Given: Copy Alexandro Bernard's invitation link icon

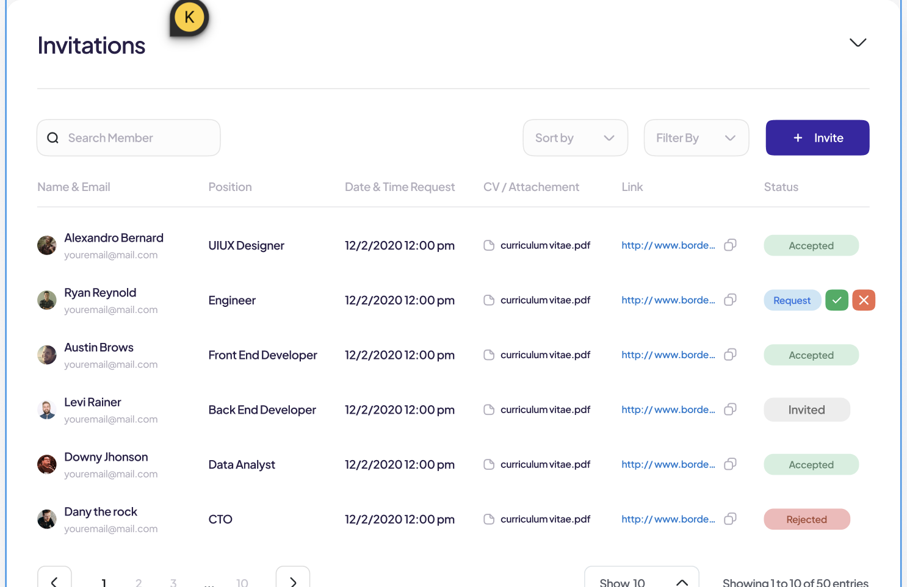Looking at the screenshot, I should (x=730, y=245).
